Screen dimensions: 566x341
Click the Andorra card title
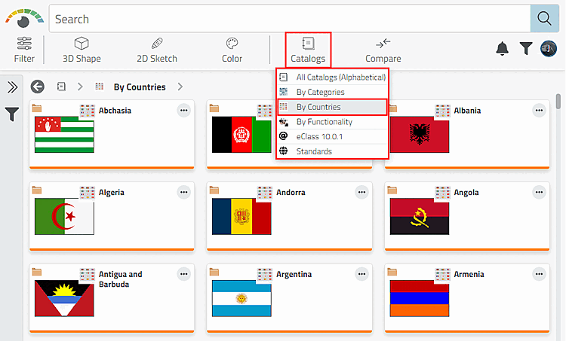(291, 192)
